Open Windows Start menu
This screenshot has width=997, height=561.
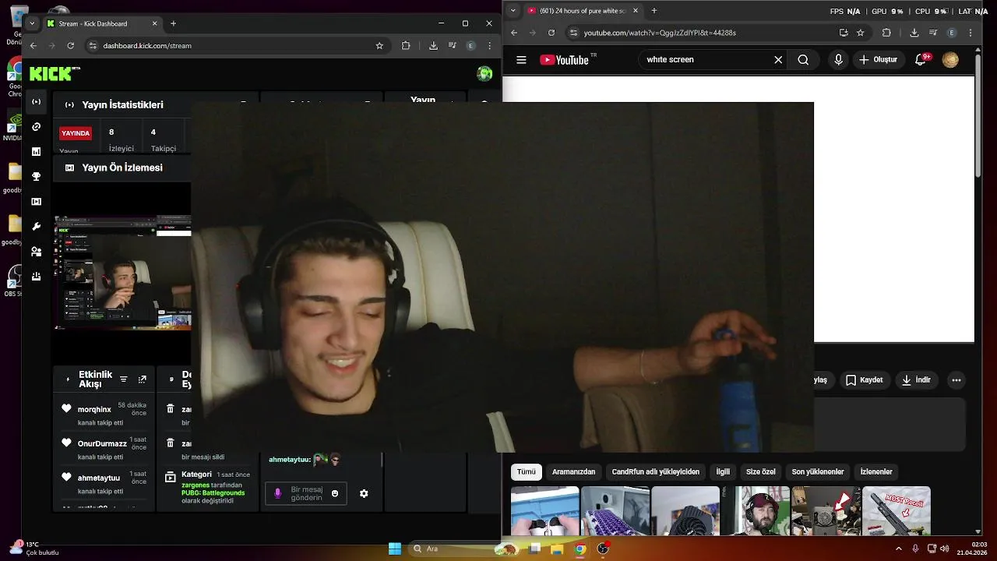coord(395,549)
